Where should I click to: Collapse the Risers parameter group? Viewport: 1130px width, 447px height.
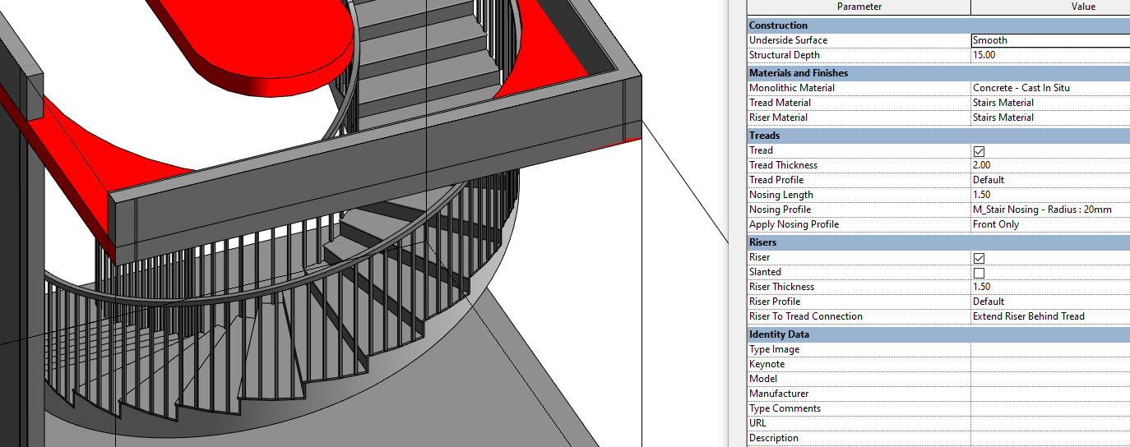pos(938,242)
